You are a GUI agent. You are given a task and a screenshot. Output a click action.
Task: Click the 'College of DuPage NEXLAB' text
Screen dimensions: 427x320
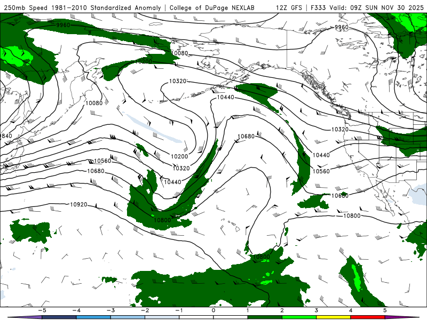212,8
